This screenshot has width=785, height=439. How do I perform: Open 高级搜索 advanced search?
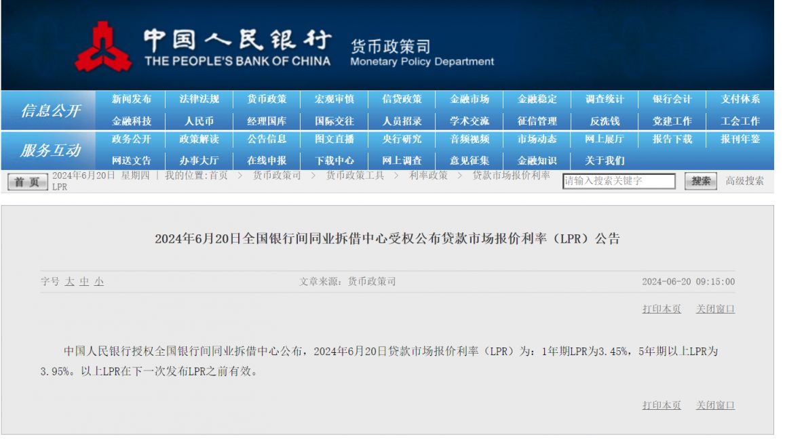click(x=744, y=181)
